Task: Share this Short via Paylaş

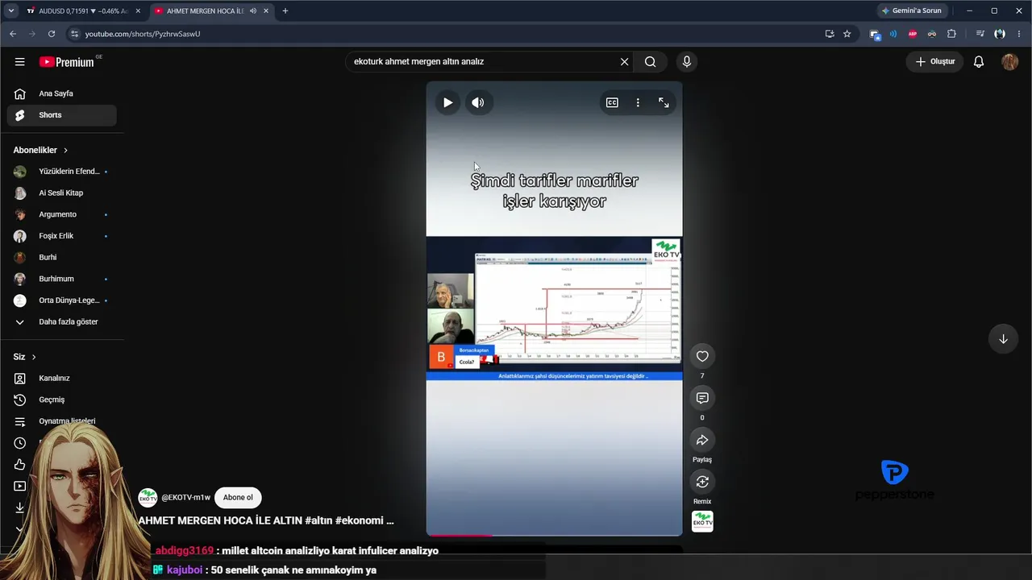Action: pos(702,440)
